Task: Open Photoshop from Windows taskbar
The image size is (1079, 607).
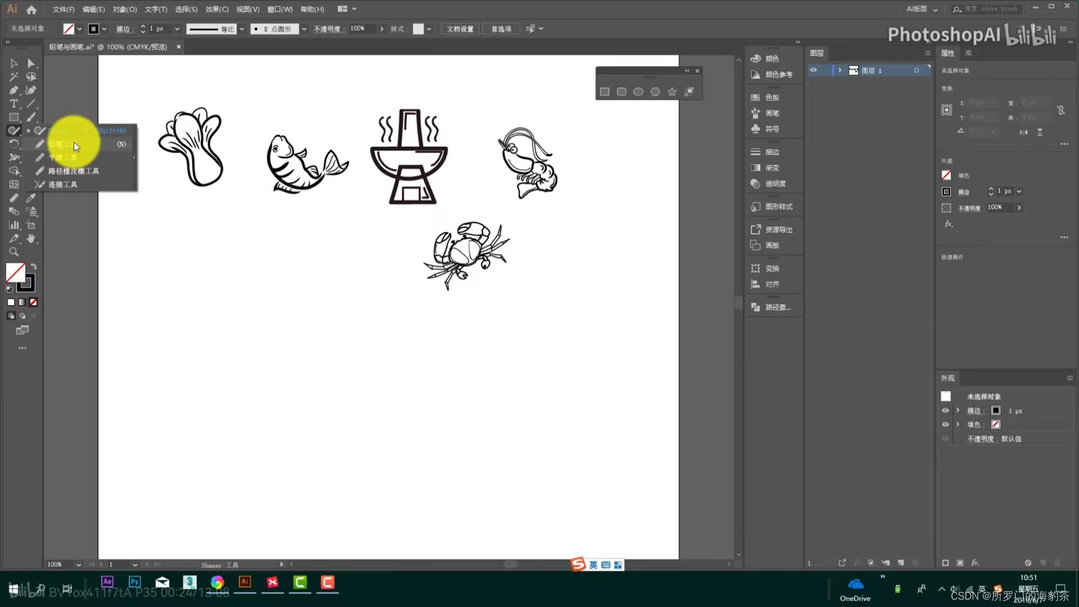Action: 135,582
